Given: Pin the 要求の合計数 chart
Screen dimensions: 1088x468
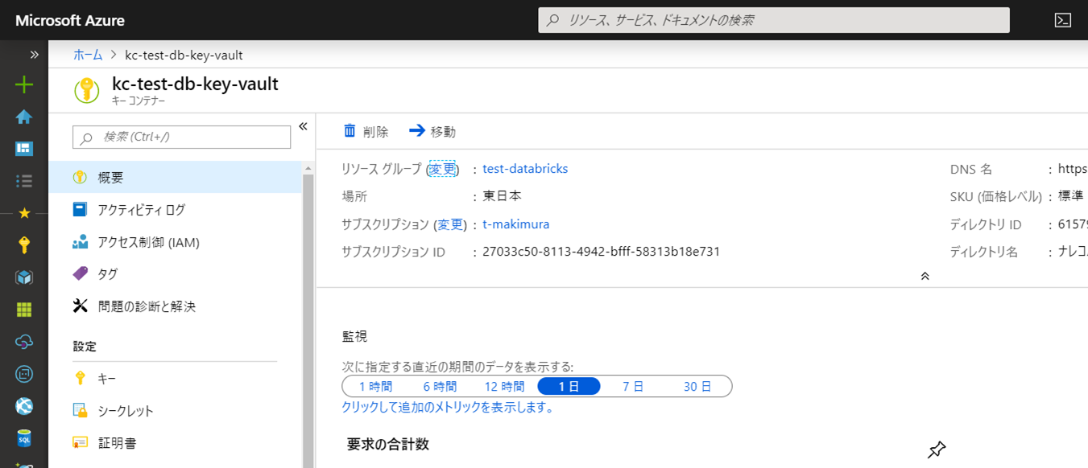Looking at the screenshot, I should [x=936, y=451].
